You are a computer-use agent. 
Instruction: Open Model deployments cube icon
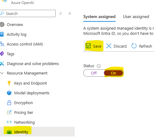[x=9, y=93]
